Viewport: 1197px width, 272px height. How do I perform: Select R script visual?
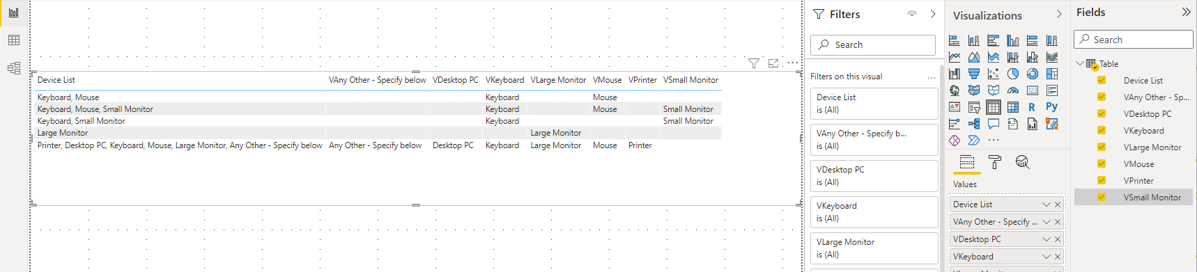click(x=1033, y=107)
